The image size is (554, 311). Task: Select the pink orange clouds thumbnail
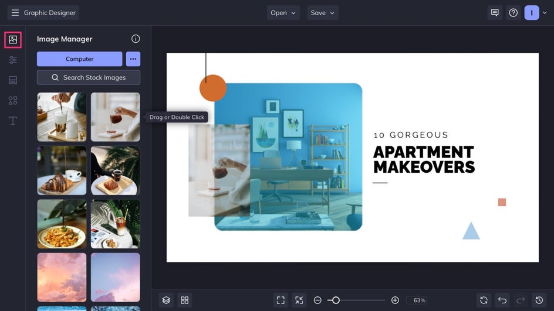click(x=62, y=277)
